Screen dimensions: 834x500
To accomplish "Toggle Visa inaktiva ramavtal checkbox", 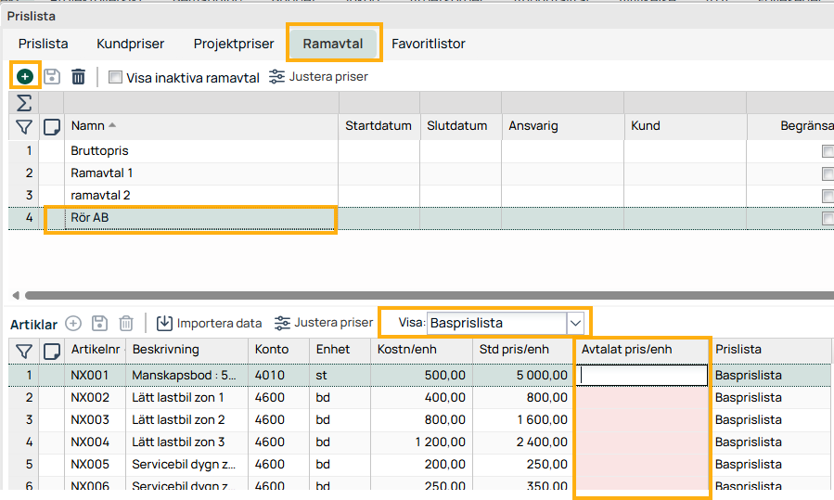I will tap(115, 78).
